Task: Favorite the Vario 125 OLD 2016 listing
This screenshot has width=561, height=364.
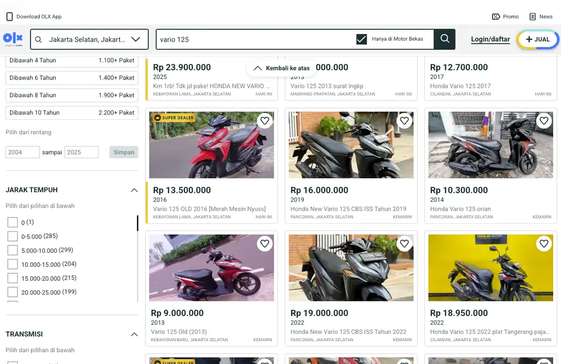Action: tap(265, 121)
